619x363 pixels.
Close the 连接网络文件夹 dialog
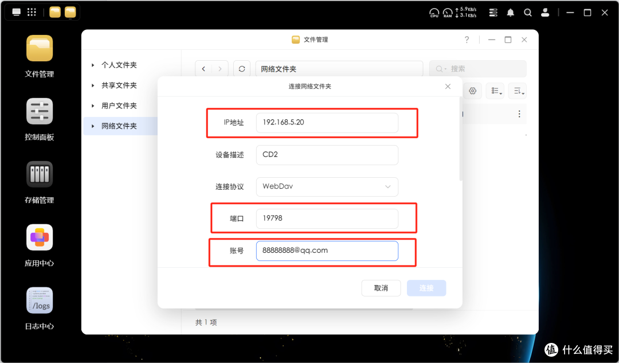pyautogui.click(x=448, y=87)
